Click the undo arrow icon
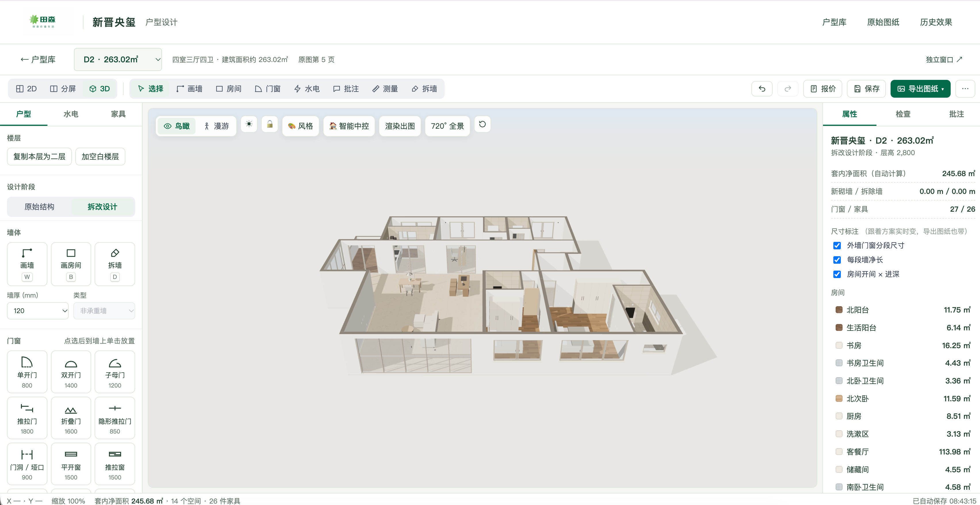 point(762,88)
